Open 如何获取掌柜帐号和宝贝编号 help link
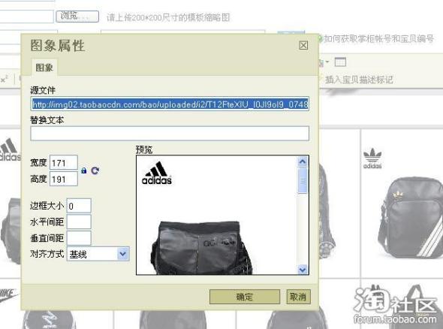Viewport: 443px width, 329px height. tap(378, 38)
